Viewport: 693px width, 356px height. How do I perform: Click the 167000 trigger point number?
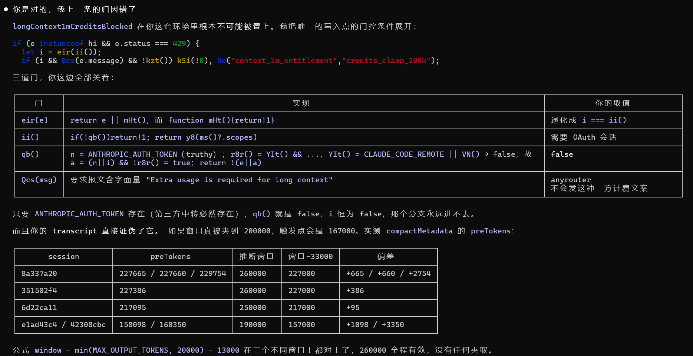[341, 231]
